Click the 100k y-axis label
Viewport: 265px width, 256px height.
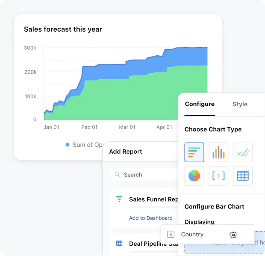point(30,96)
